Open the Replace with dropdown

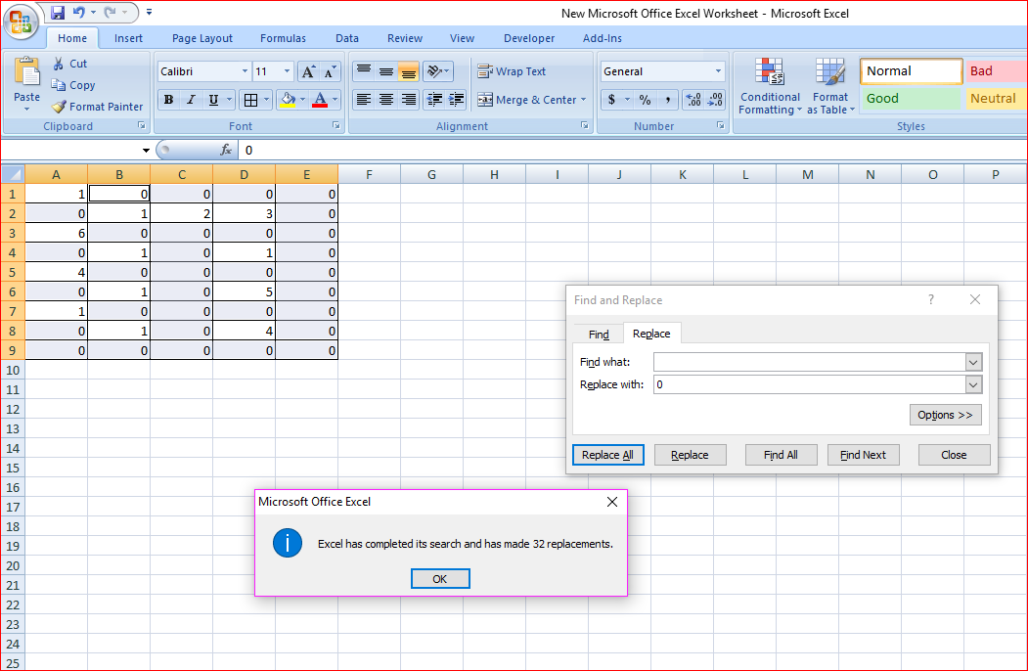(x=973, y=384)
